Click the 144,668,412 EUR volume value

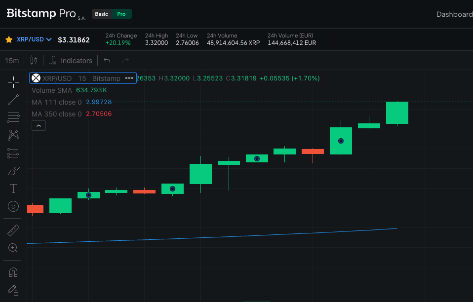(x=292, y=43)
